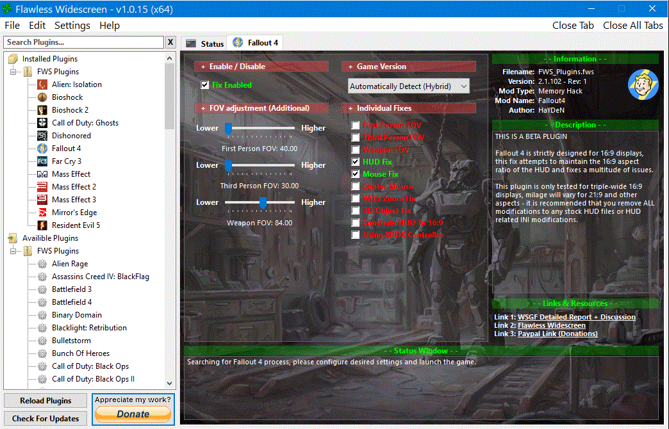Click the Bunch Of Heroes gear icon
This screenshot has height=429, width=669.
point(42,353)
